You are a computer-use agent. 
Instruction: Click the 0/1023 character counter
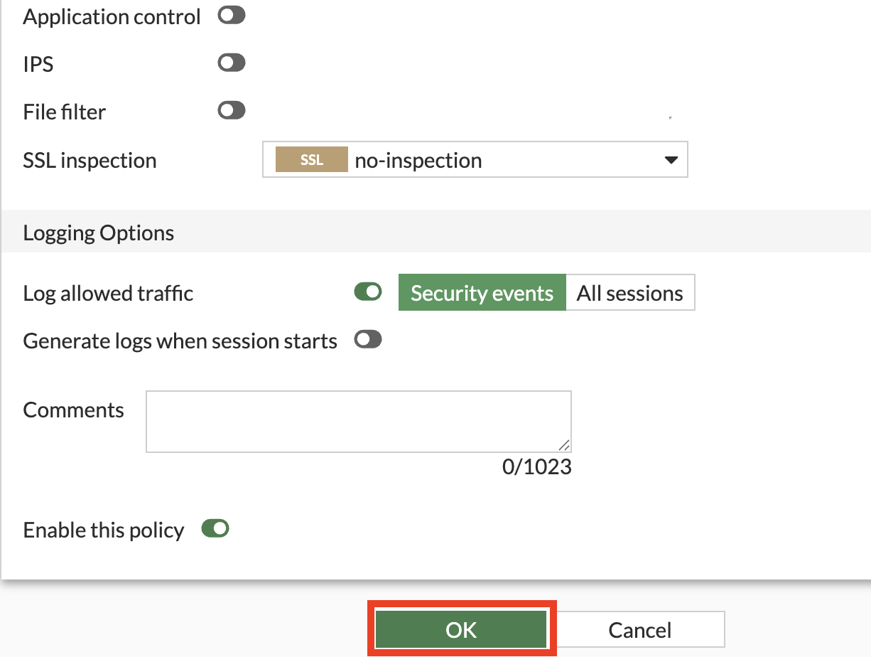(536, 467)
